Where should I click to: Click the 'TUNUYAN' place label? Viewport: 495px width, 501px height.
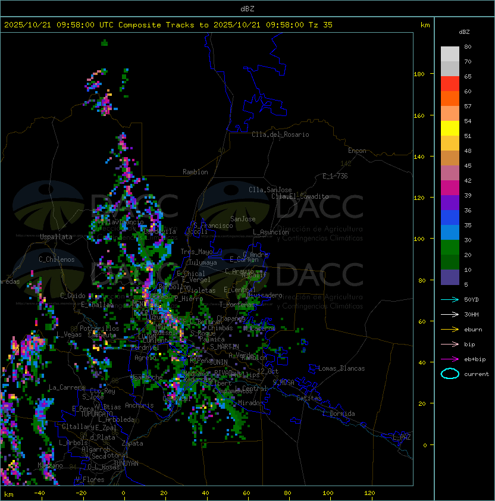click(x=126, y=464)
